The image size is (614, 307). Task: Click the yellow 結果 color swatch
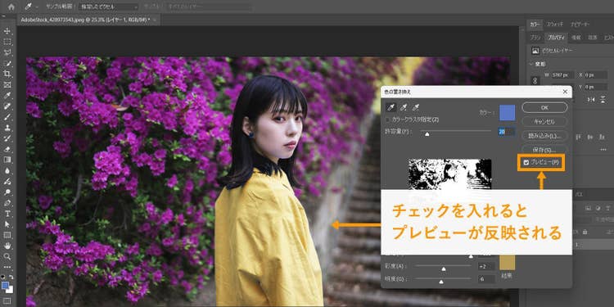(x=507, y=262)
